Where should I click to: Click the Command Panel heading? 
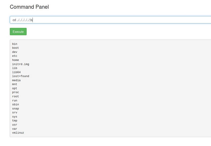click(29, 7)
